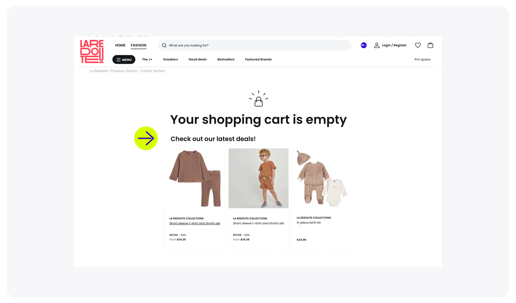Open the wishlist heart icon
Screen dimensions: 516x303
pyautogui.click(x=418, y=45)
